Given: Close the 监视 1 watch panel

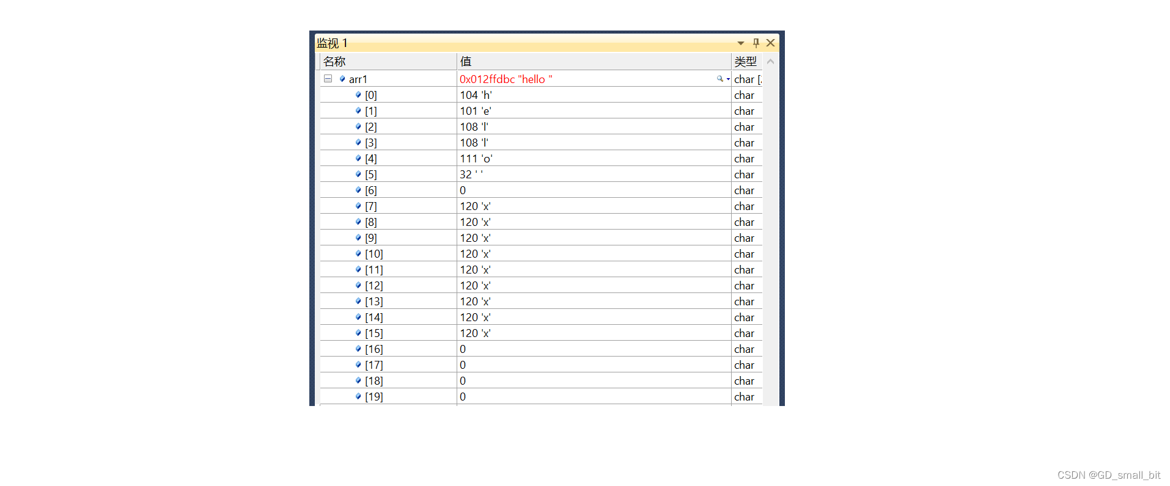Looking at the screenshot, I should click(x=770, y=43).
